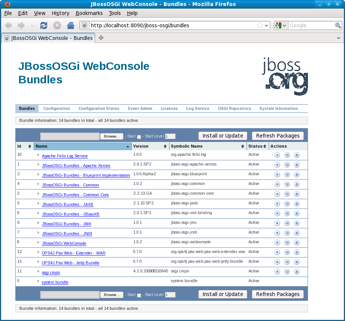Stop the Pax Web Extender WAR bundle
The height and width of the screenshot is (321, 345).
point(277,252)
